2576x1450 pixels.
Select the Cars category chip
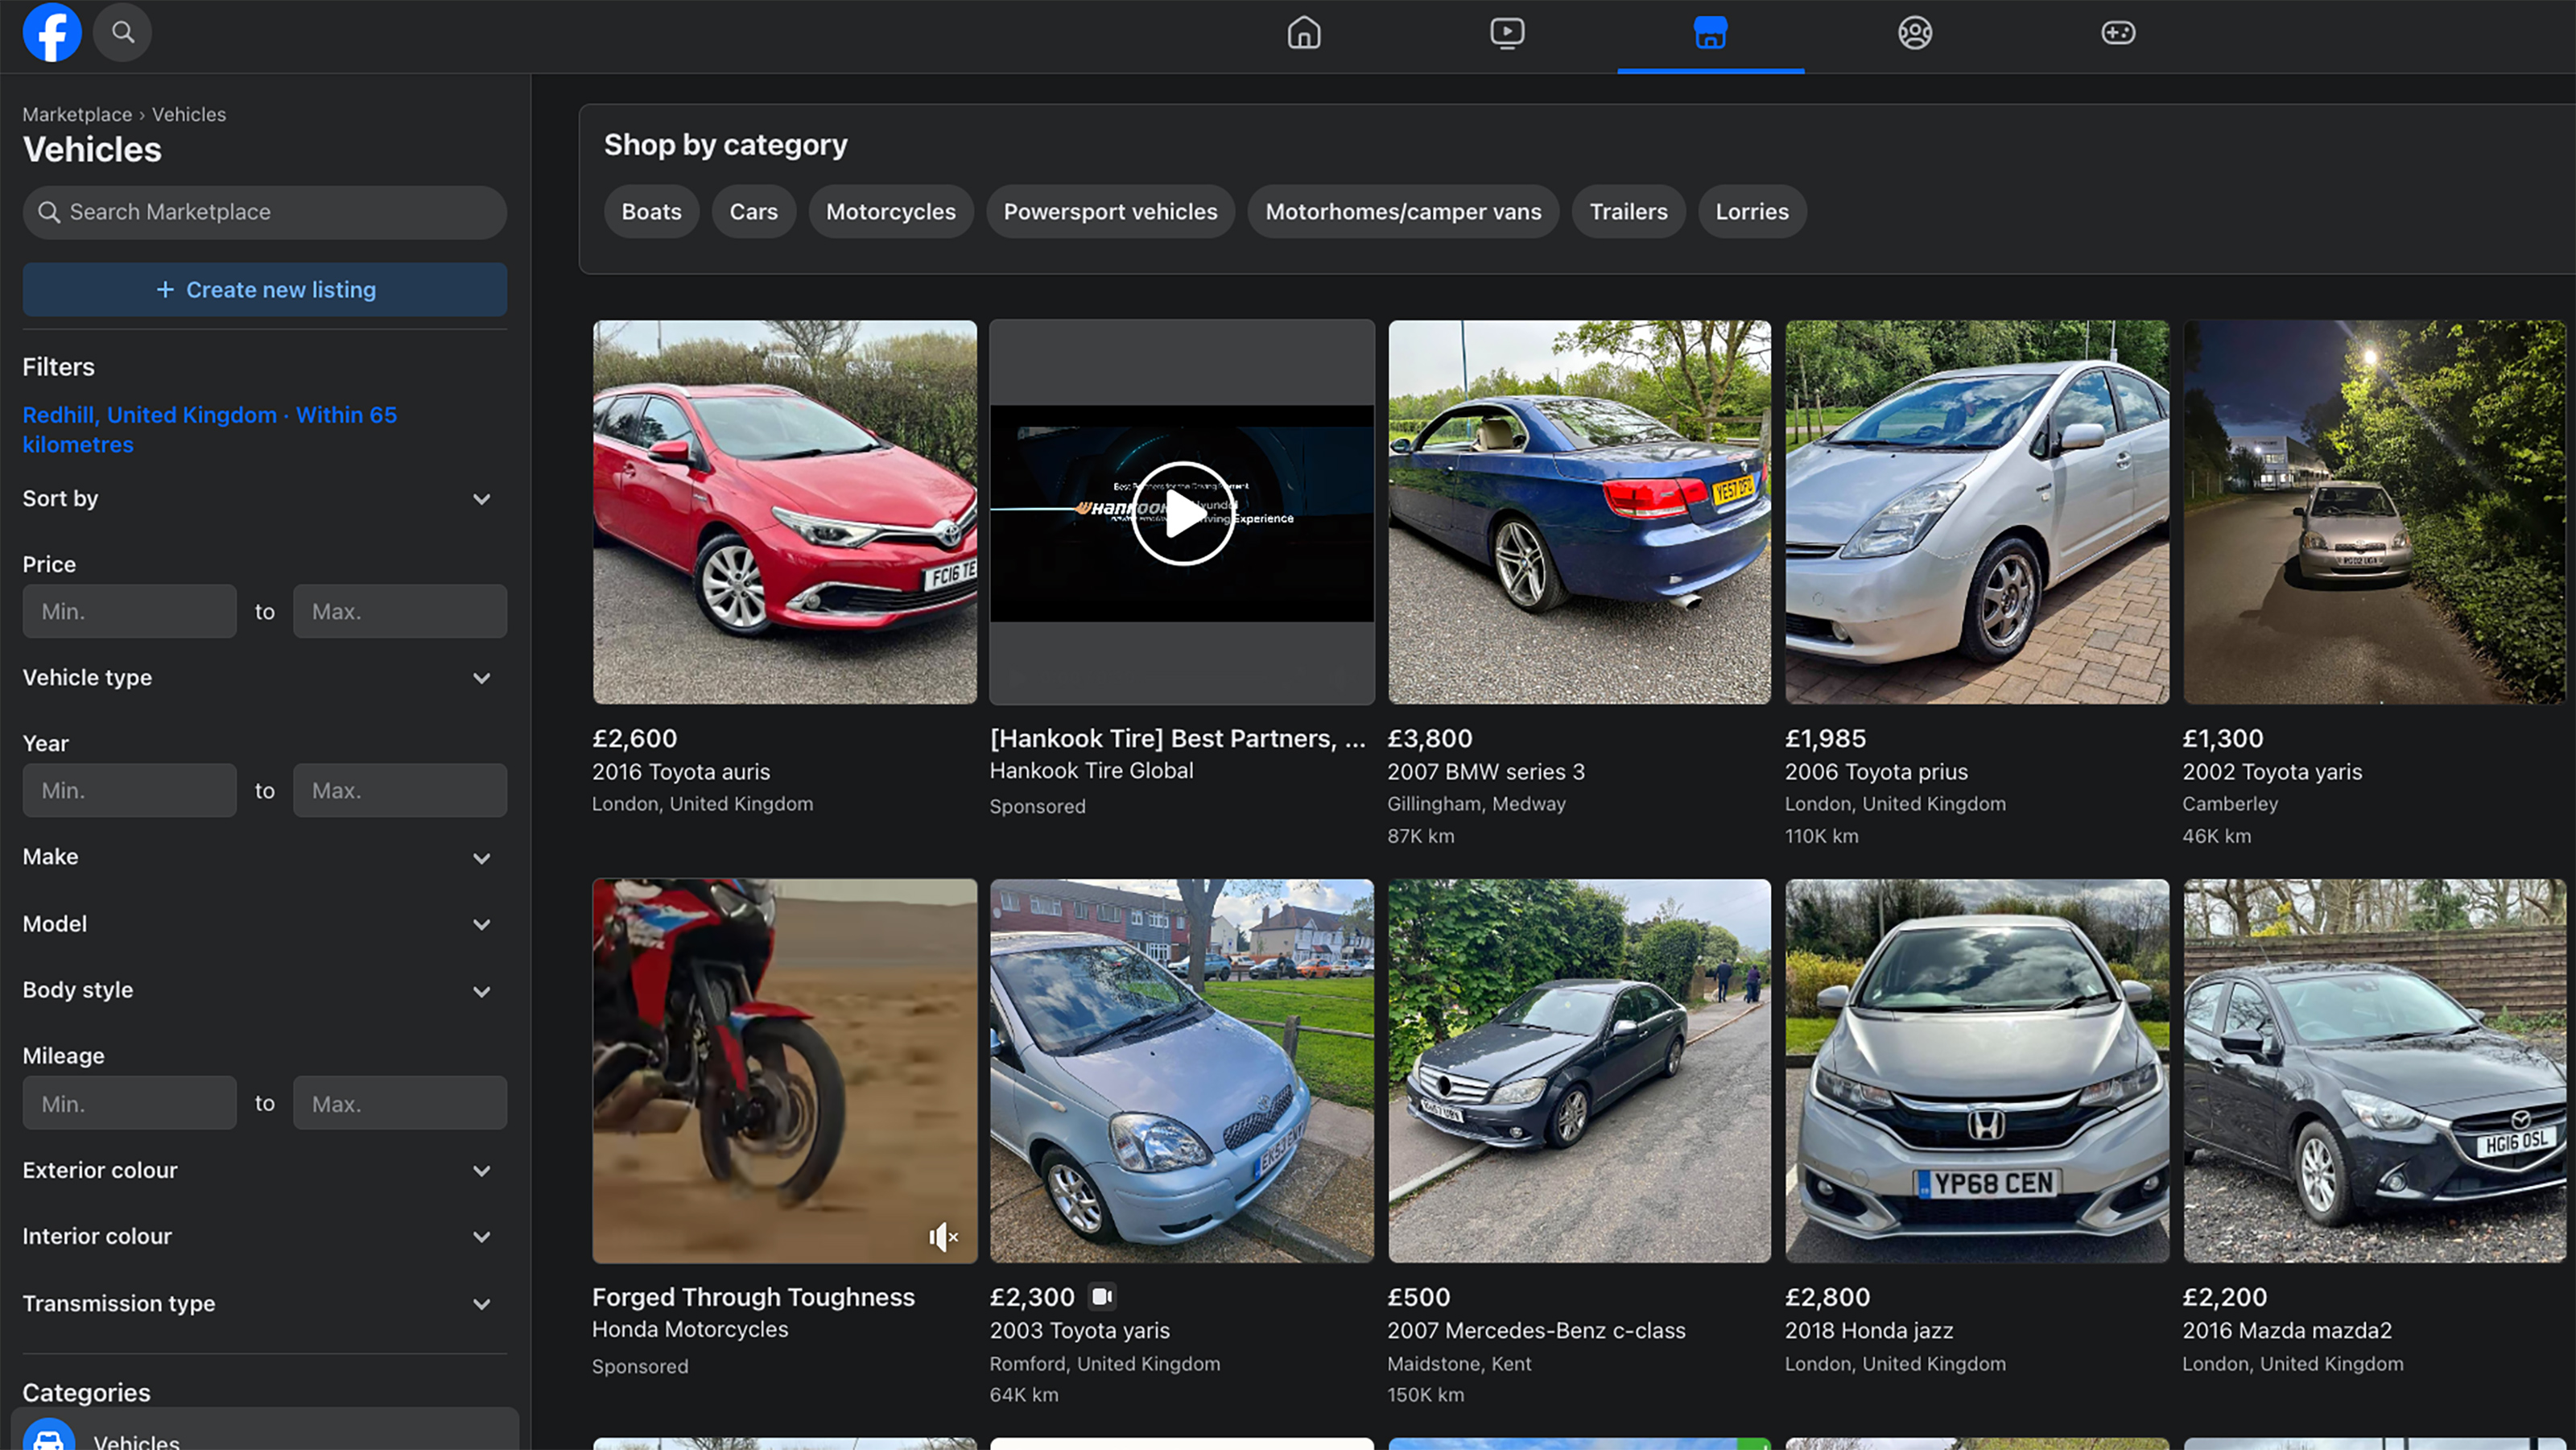[753, 212]
